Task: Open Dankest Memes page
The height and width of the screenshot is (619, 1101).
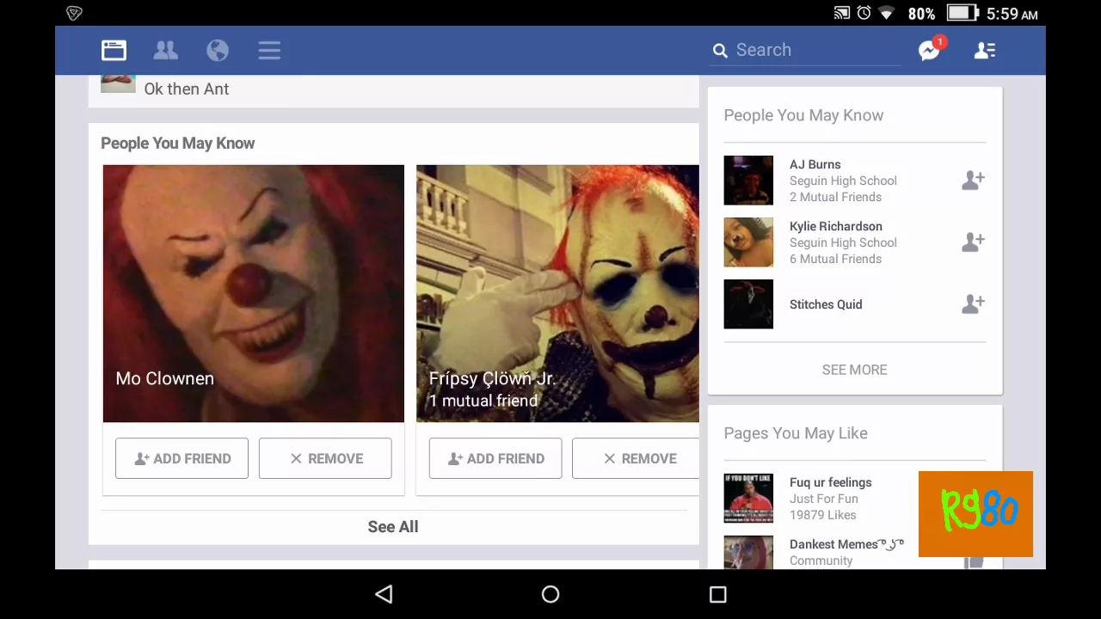Action: [846, 544]
